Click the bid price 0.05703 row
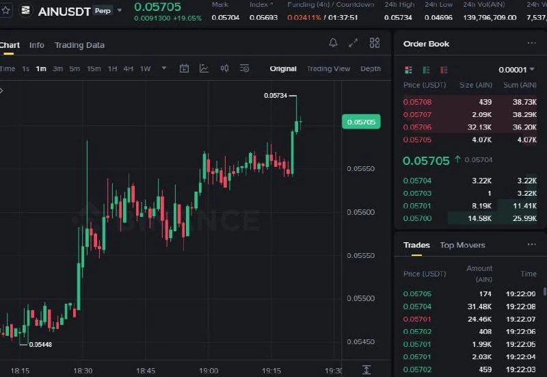 pos(470,193)
